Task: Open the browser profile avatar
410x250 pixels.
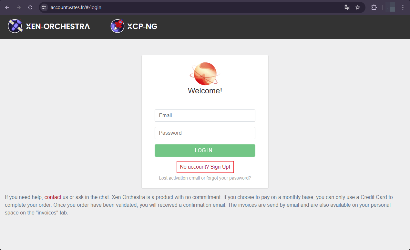Action: [x=391, y=7]
